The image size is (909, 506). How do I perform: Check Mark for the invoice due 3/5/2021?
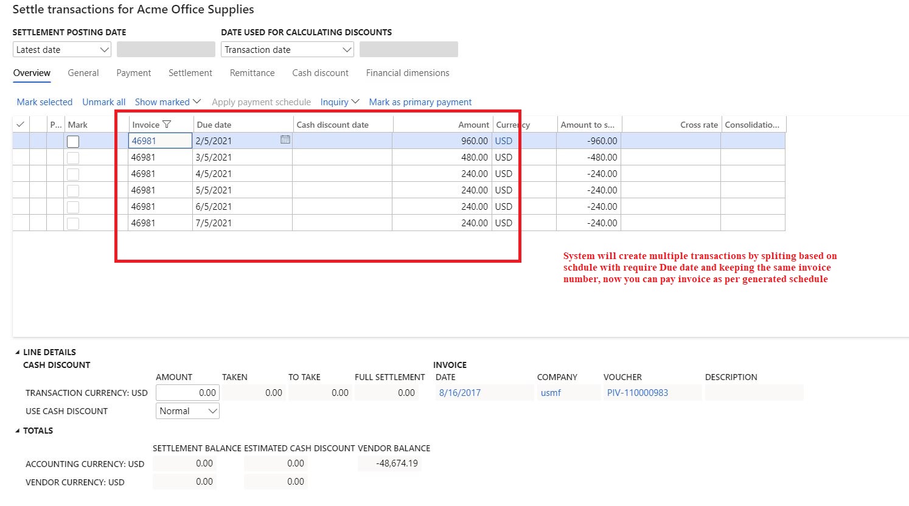(73, 157)
